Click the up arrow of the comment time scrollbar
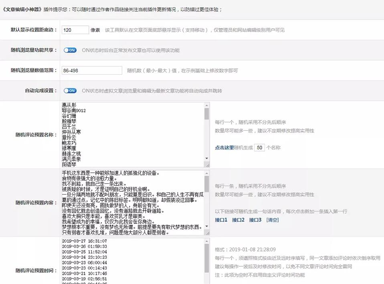The width and height of the screenshot is (384, 284). [207, 241]
